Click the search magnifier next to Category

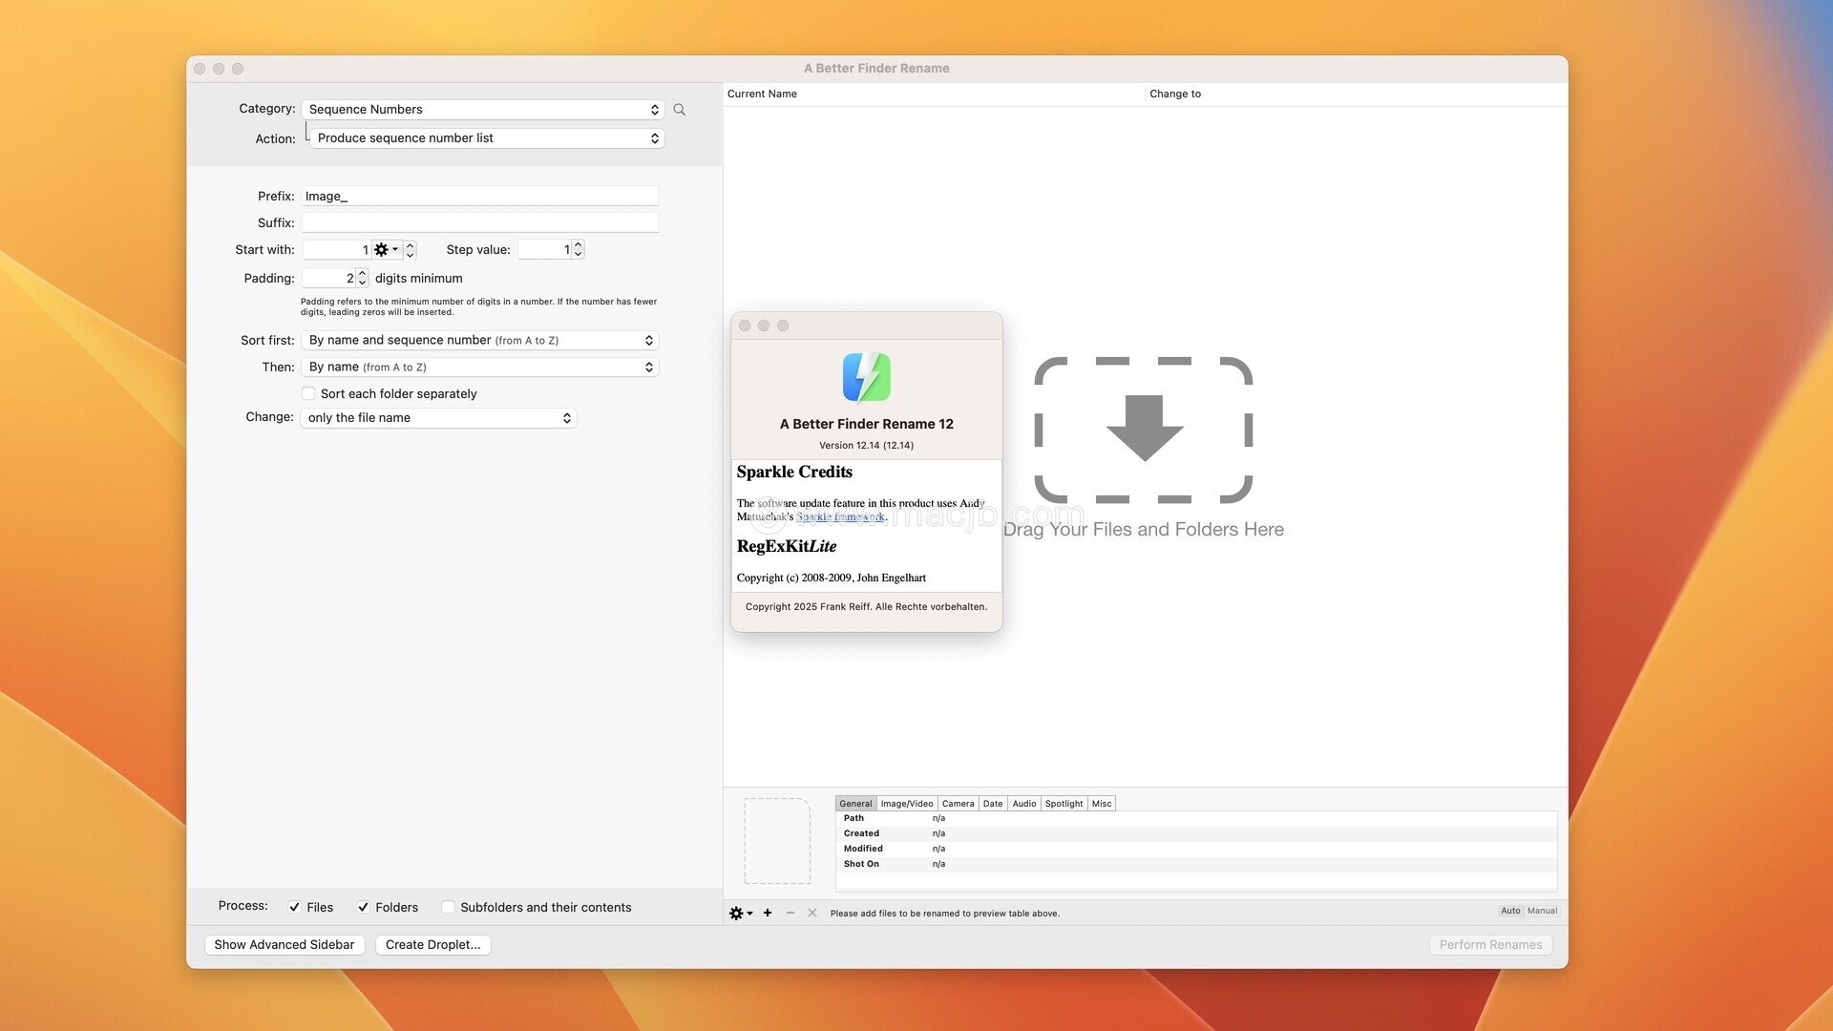(679, 110)
